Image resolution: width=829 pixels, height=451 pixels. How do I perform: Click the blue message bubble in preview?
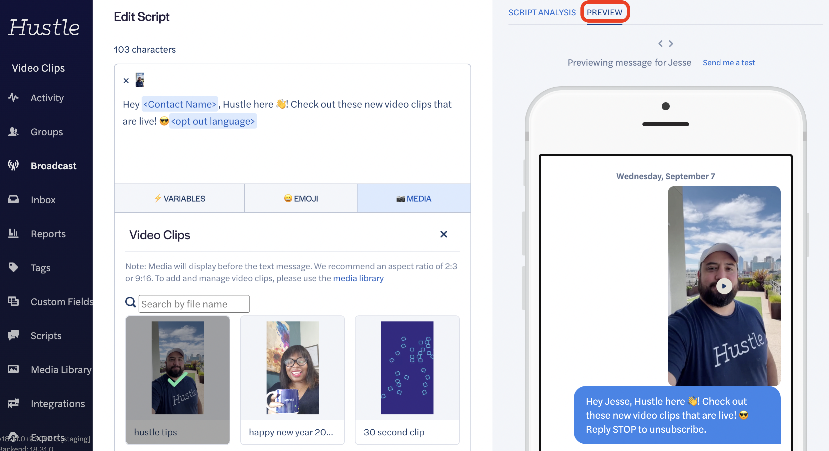pos(677,415)
